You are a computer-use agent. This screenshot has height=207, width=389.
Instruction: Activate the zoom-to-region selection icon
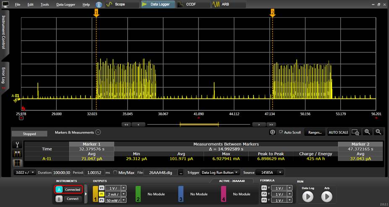click(355, 132)
